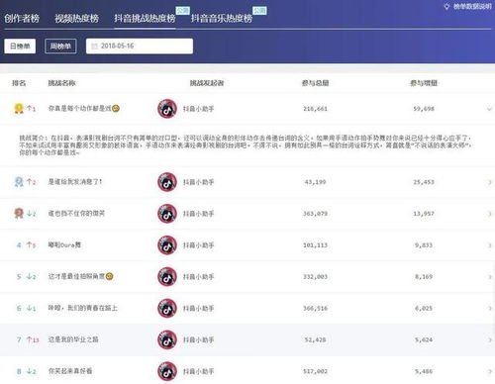The height and width of the screenshot is (384, 495).
Task: Open challenge 谁也挡不住你的微笑
Action: (x=76, y=214)
